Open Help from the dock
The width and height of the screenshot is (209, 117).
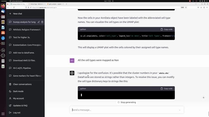(3, 38)
